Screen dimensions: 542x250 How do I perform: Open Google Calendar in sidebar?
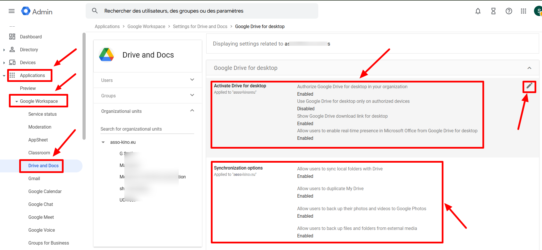click(45, 191)
